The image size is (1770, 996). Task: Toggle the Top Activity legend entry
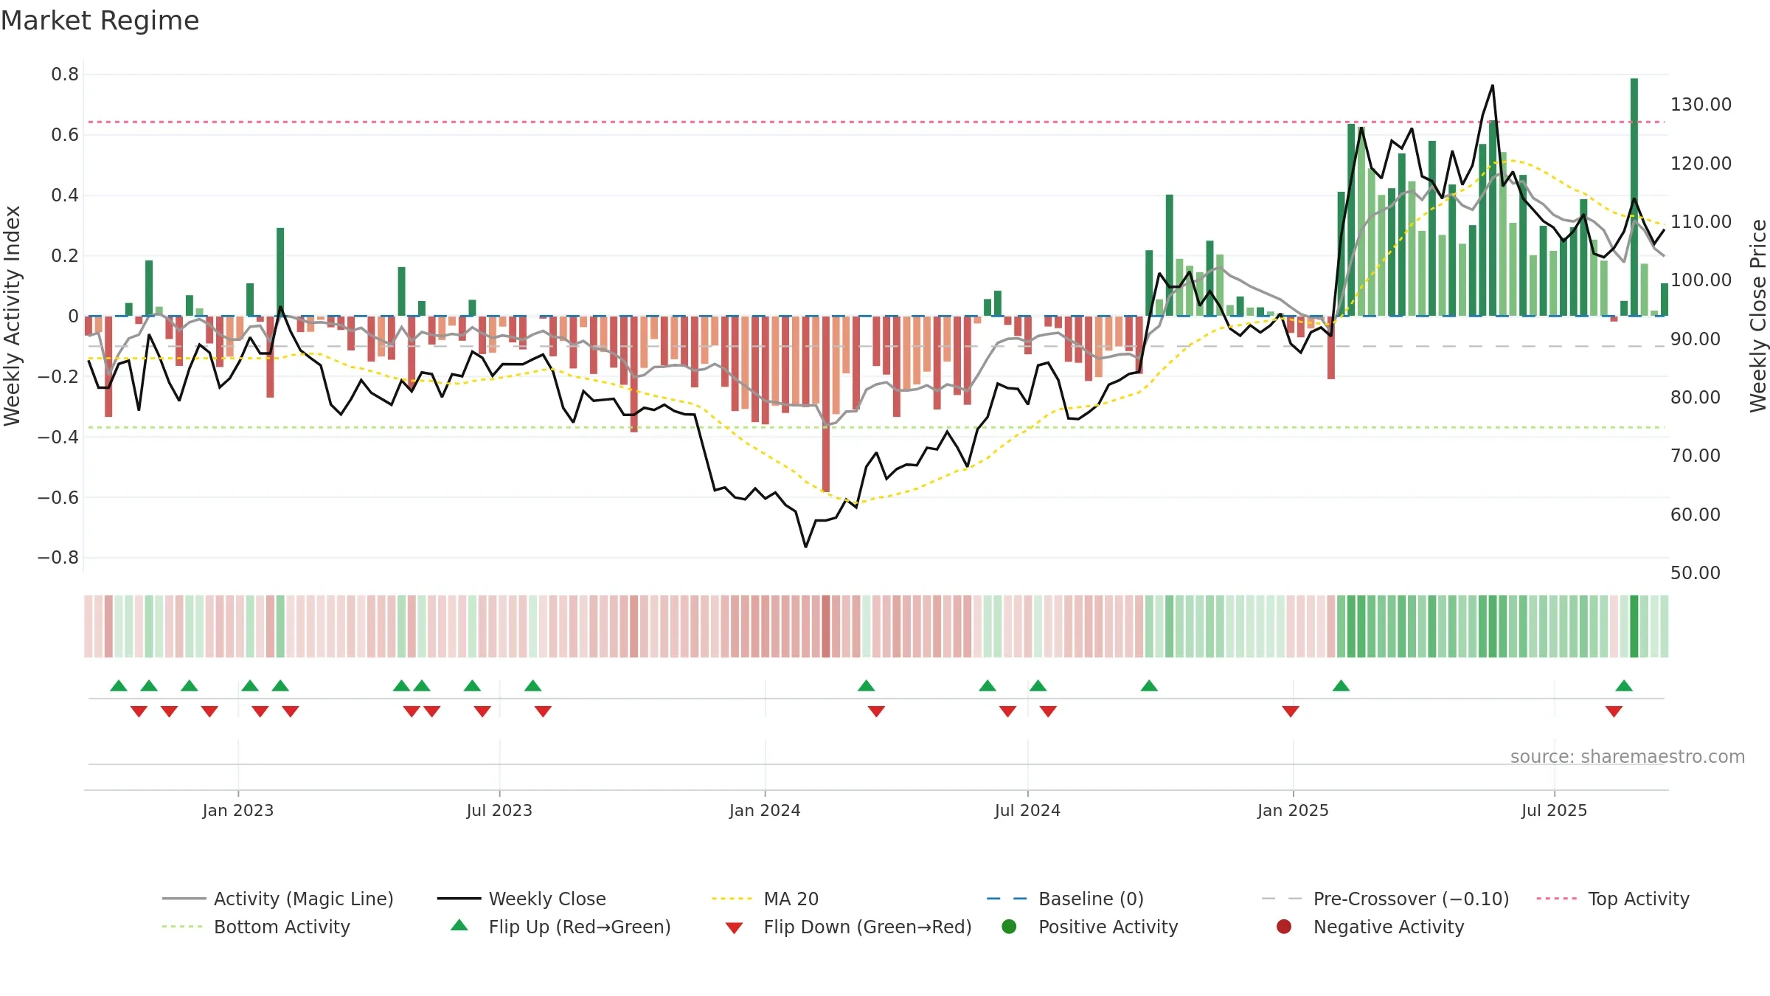(1612, 899)
